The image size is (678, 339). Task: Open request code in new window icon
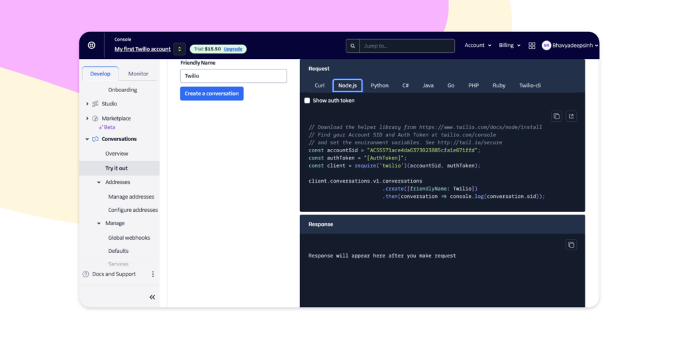571,116
